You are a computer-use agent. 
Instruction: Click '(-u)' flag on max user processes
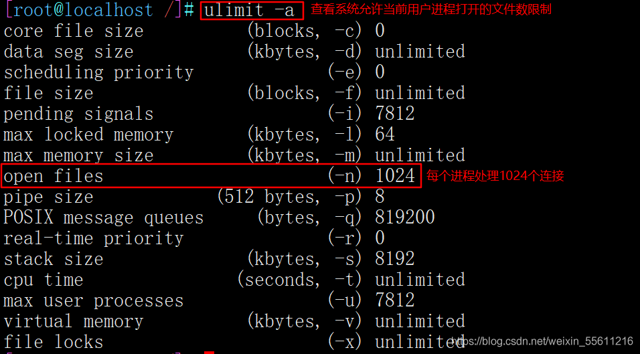345,300
